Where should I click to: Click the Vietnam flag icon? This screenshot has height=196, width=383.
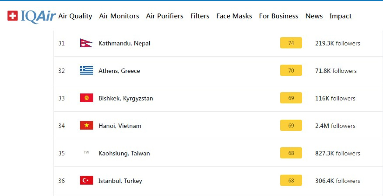pos(86,126)
